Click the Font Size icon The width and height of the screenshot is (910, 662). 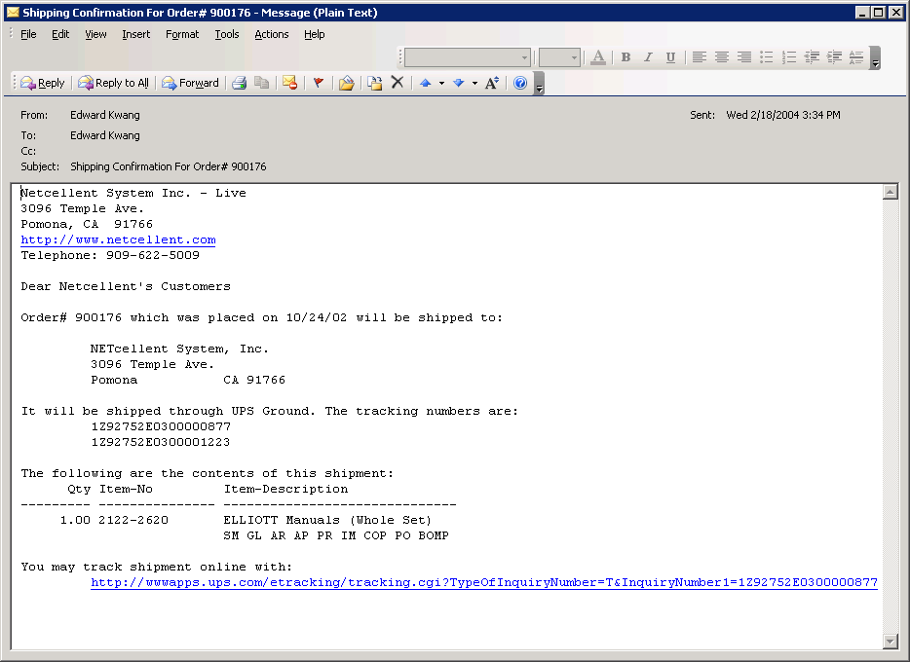tap(492, 83)
